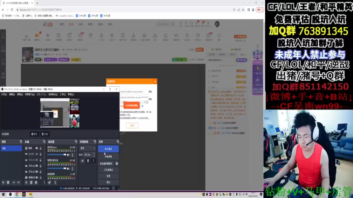Image resolution: width=353 pixels, height=198 pixels.
Task: Mute the second mixer channel speaker
Action: click(x=68, y=169)
